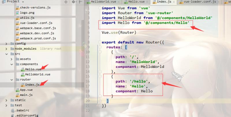Screen dimensions: 231x117
Task: Select main.js in the project tree
Action: (x=26, y=95)
